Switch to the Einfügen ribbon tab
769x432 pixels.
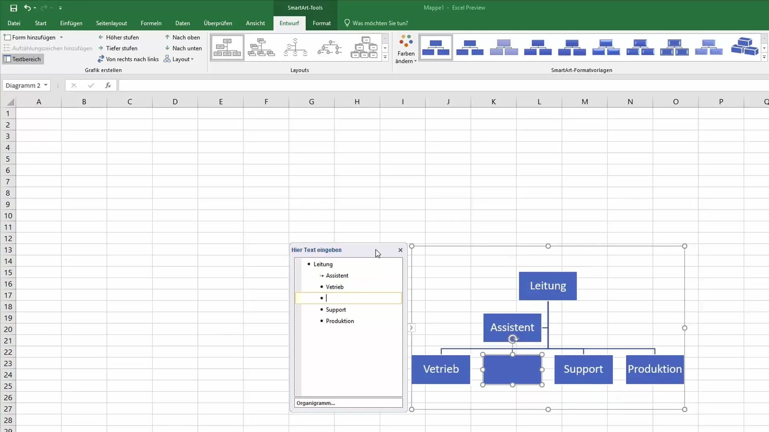(x=71, y=23)
